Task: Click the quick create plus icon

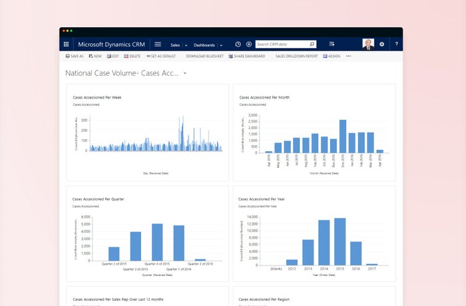Action: pos(248,45)
